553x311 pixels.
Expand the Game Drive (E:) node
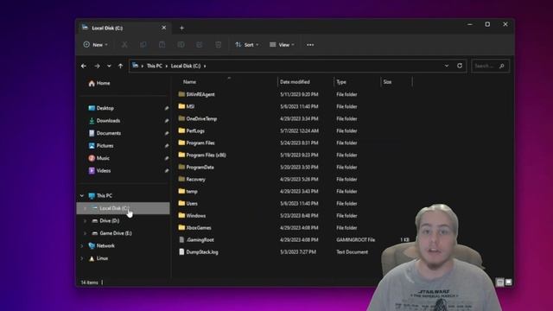pos(85,233)
